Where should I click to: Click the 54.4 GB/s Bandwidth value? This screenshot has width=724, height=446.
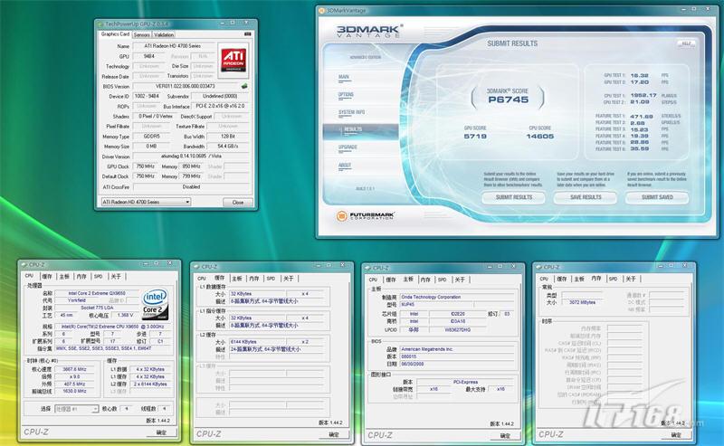(x=228, y=146)
